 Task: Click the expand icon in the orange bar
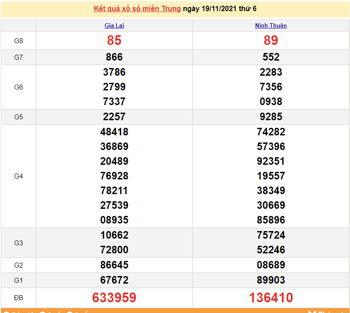pos(312,312)
